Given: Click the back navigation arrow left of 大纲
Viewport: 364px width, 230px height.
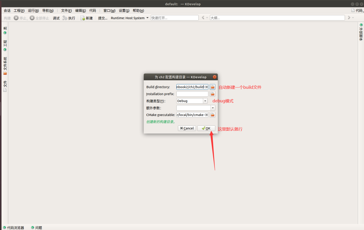Looking at the screenshot, I should pyautogui.click(x=203, y=18).
